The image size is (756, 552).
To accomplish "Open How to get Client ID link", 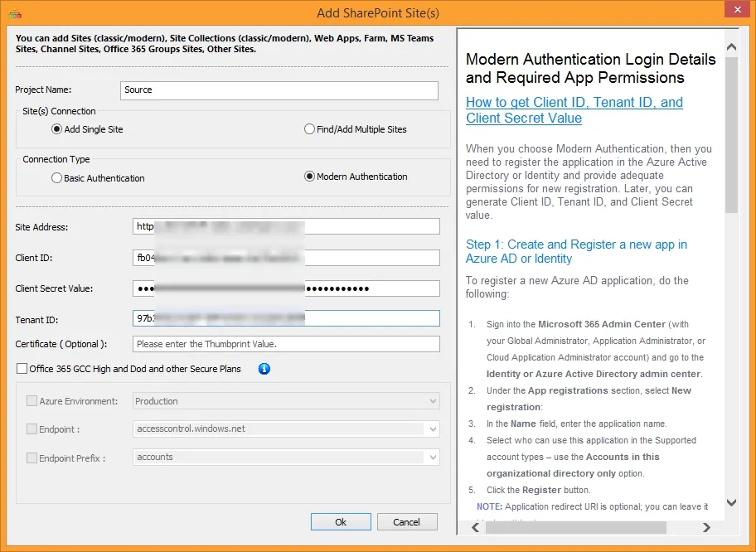I will [x=574, y=110].
